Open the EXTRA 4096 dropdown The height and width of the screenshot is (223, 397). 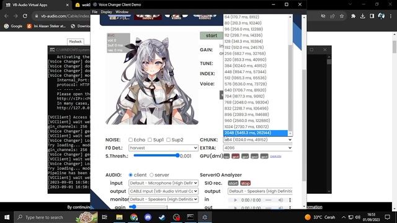257,148
